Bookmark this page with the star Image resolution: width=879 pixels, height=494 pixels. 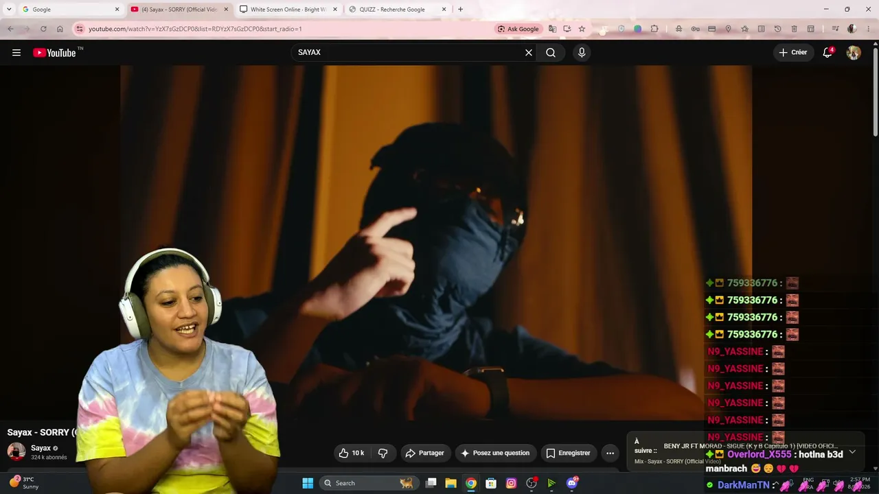tap(582, 29)
